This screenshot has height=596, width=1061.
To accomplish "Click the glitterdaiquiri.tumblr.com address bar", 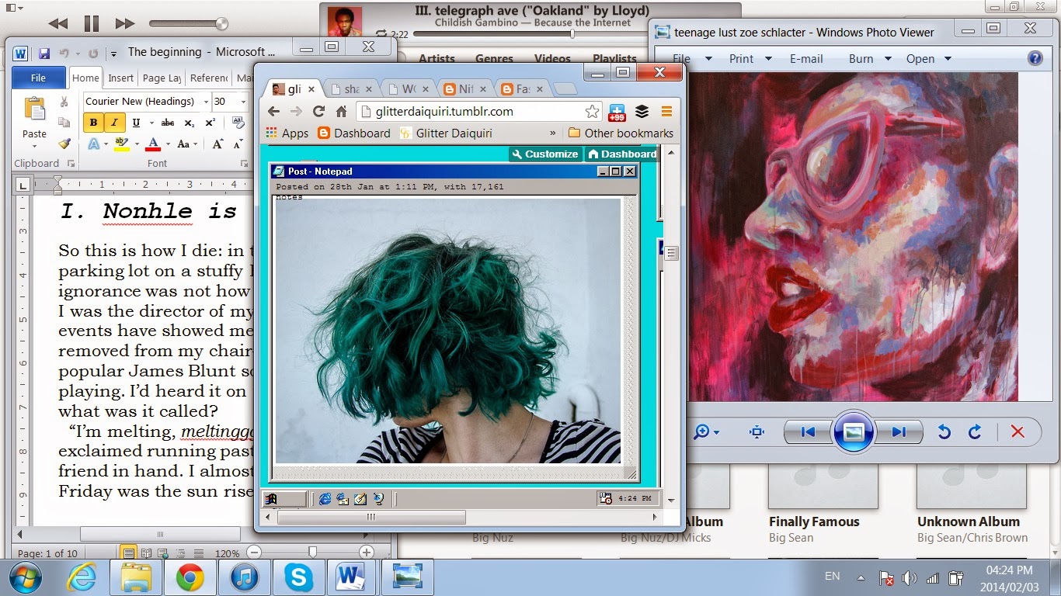I will point(478,112).
